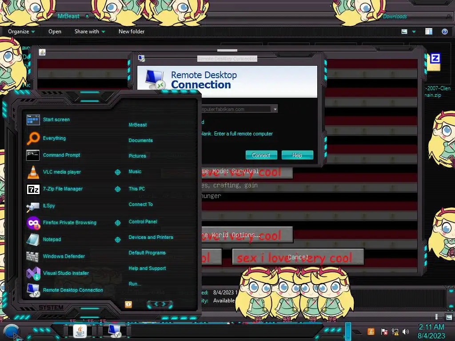
Task: Open 7-Zip File Manager
Action: tap(55, 189)
